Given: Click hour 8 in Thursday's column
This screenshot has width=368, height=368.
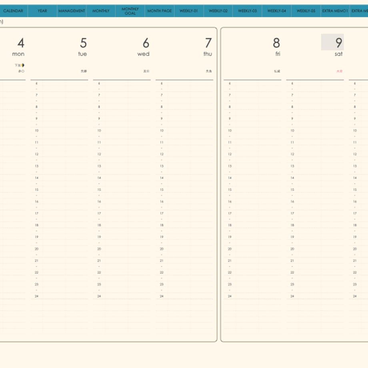Looking at the screenshot, I should coord(162,107).
